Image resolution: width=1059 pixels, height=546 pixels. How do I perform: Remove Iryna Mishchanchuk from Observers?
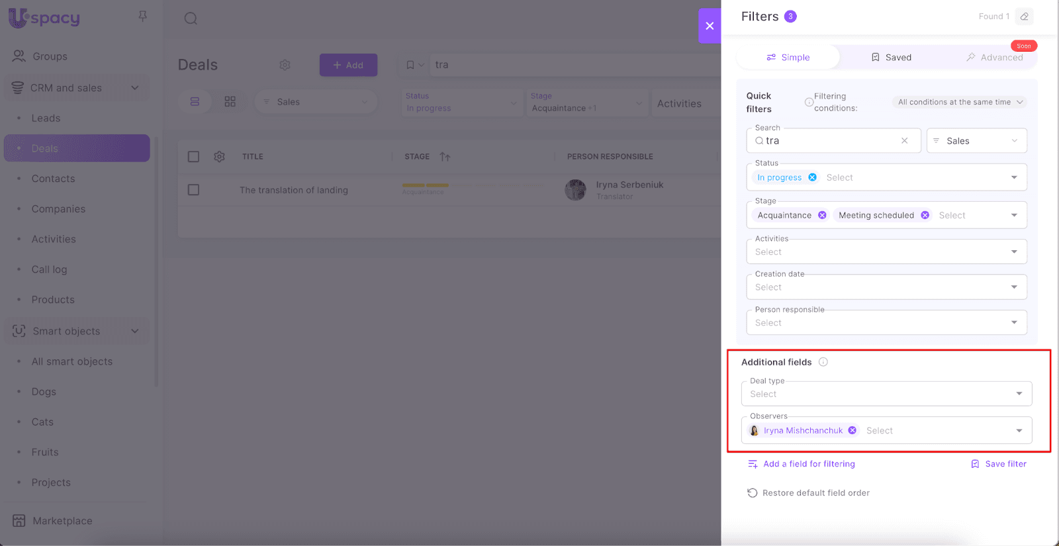click(852, 430)
